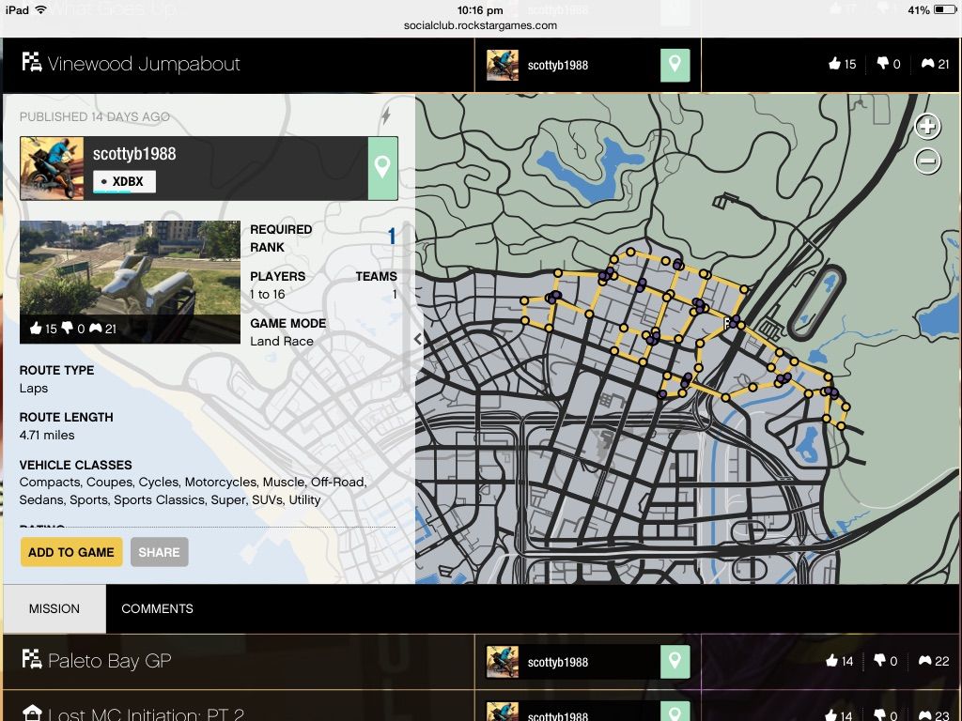The height and width of the screenshot is (721, 962).
Task: Click the thumbs down icon in the Vinewood Jumpabout header
Action: pos(881,65)
